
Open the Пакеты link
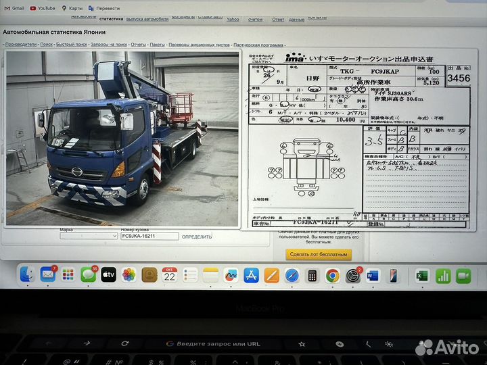[x=157, y=45]
